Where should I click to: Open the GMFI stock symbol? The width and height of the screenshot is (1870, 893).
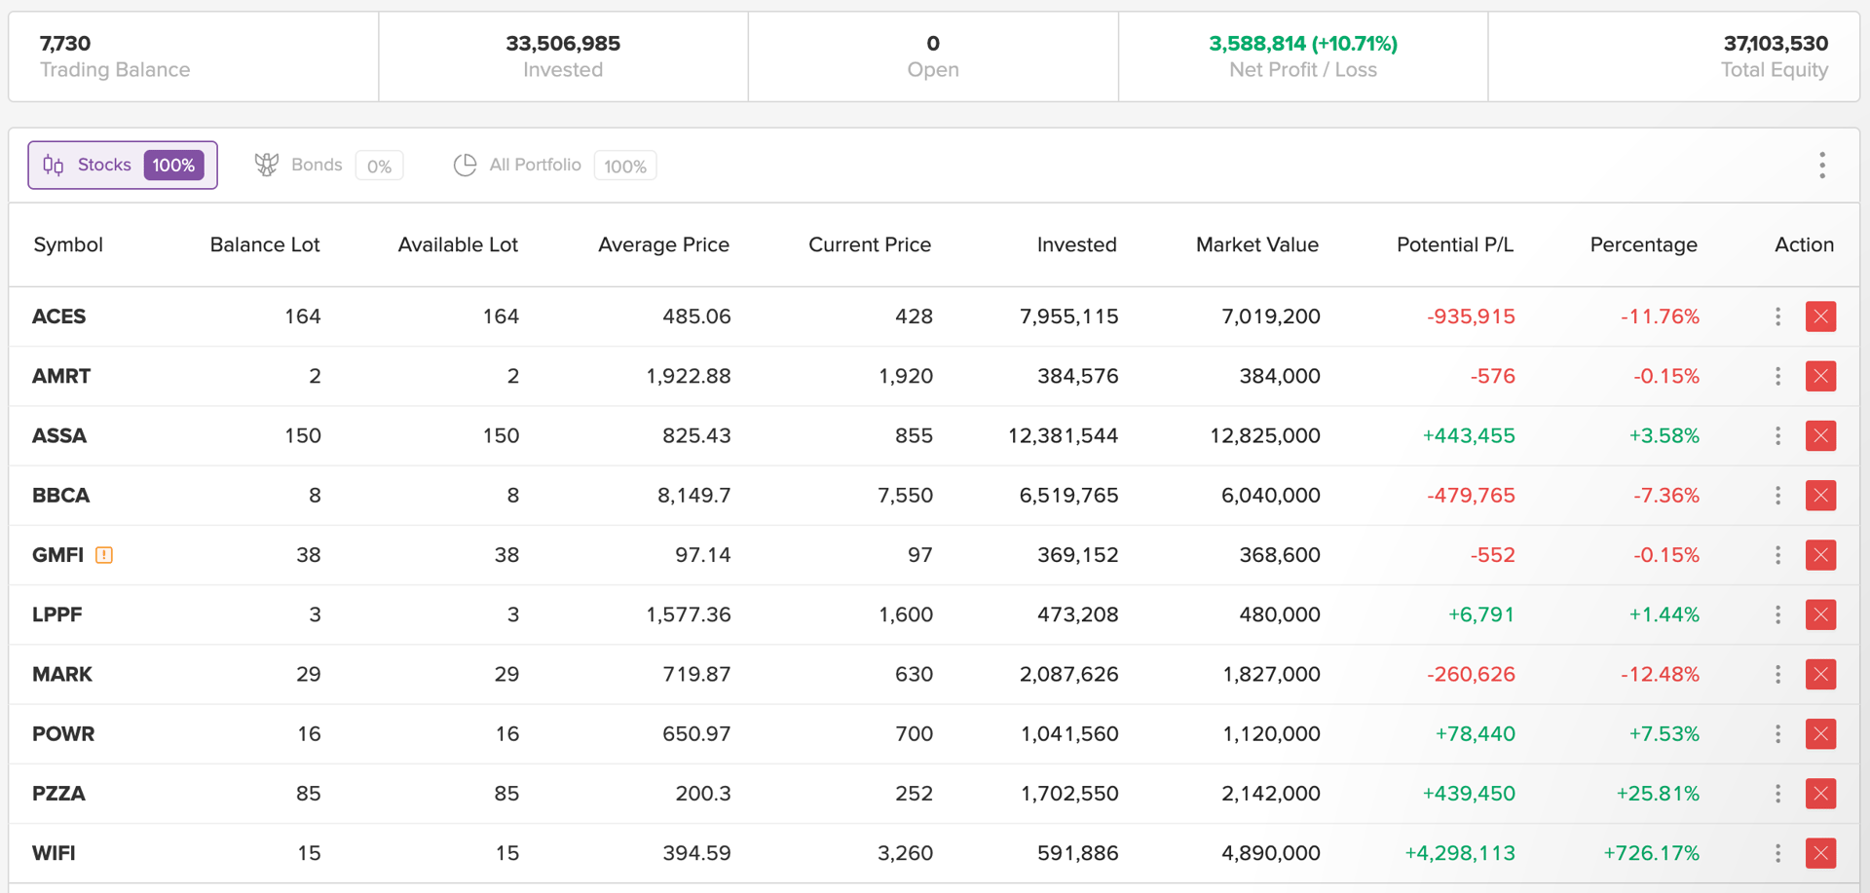click(x=57, y=555)
